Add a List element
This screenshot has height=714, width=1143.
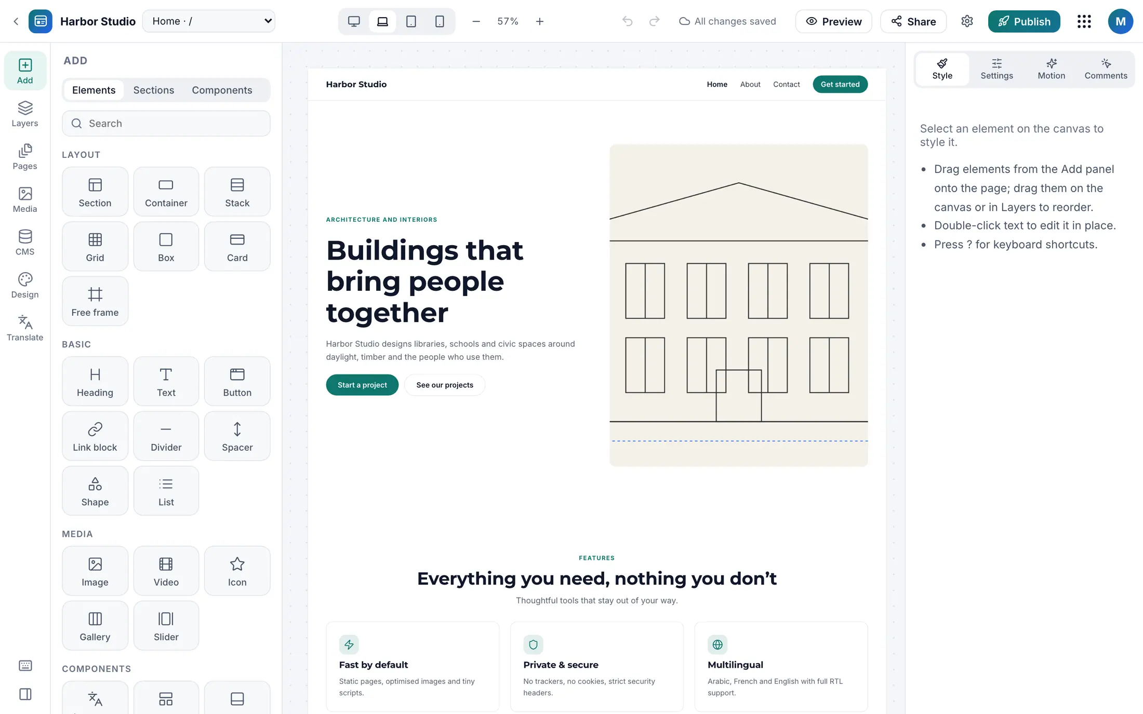(166, 491)
